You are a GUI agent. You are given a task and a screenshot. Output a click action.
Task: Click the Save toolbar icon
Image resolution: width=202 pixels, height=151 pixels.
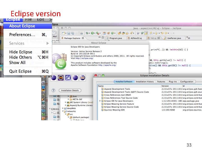pyautogui.click(x=69, y=33)
